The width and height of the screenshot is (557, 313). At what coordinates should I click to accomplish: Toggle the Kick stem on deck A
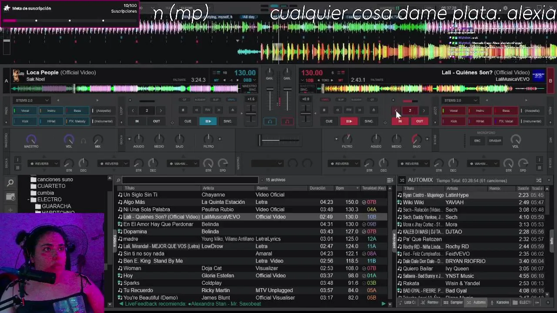[25, 121]
